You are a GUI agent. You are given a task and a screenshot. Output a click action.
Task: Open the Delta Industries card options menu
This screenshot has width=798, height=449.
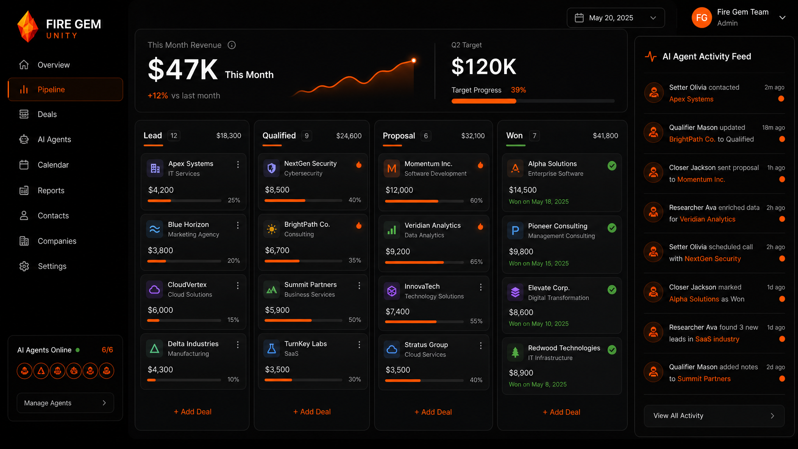(238, 345)
